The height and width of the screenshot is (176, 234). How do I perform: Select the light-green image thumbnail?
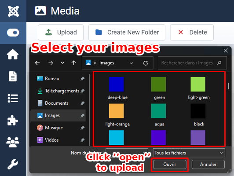tap(198, 84)
